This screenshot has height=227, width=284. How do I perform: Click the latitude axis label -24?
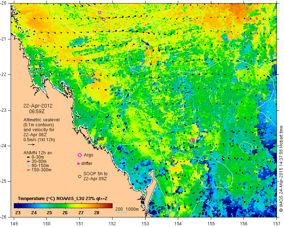(x=4, y=146)
